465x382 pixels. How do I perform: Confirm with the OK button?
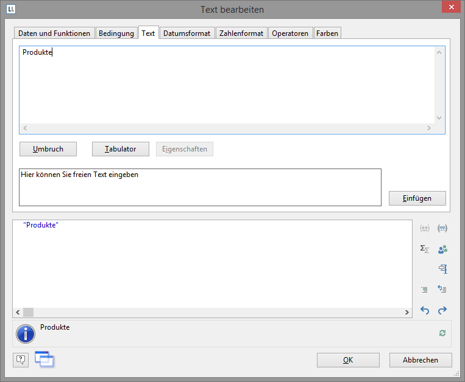tap(348, 360)
